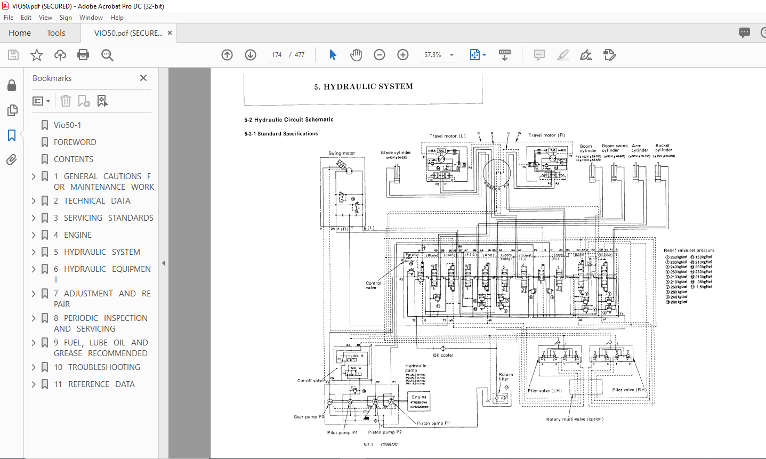Open the Window menu
766x459 pixels.
pos(91,17)
